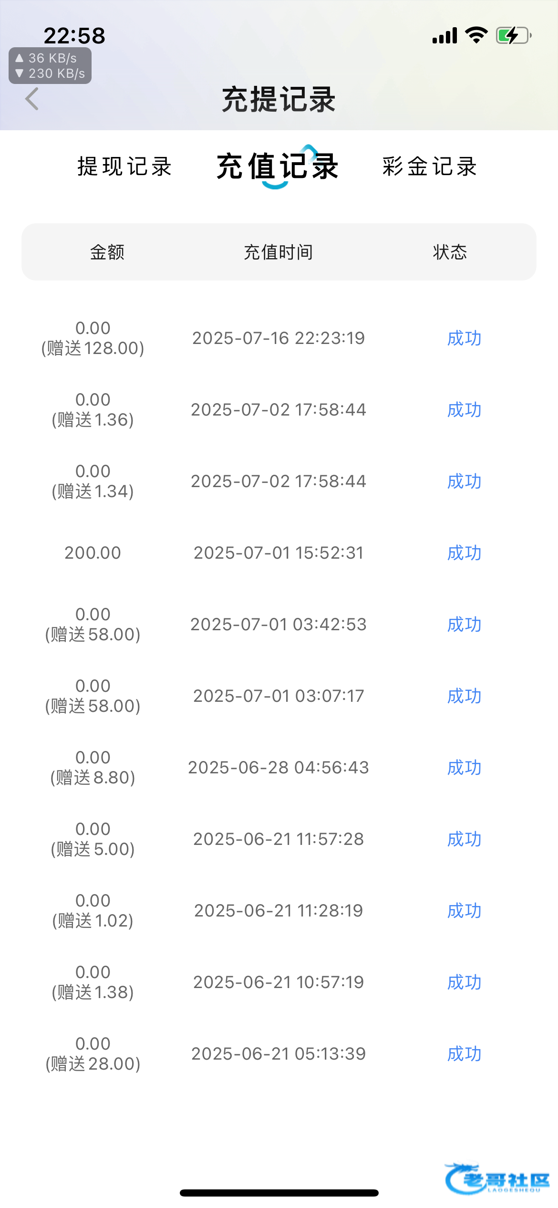The image size is (558, 1208).
Task: Tap the 老哥社区 watermark logo
Action: point(497,1178)
